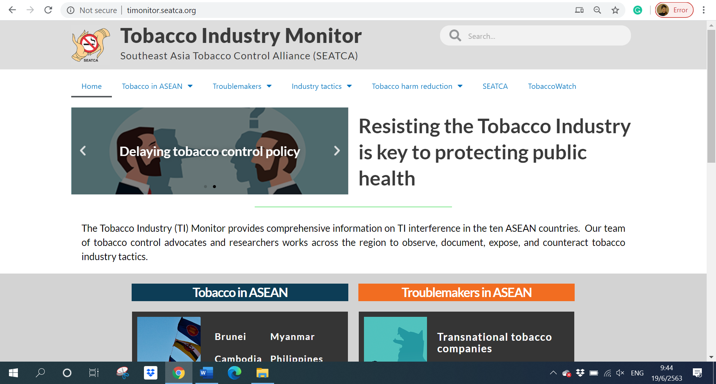
Task: Click the SEATCA logo image
Action: coord(91,45)
